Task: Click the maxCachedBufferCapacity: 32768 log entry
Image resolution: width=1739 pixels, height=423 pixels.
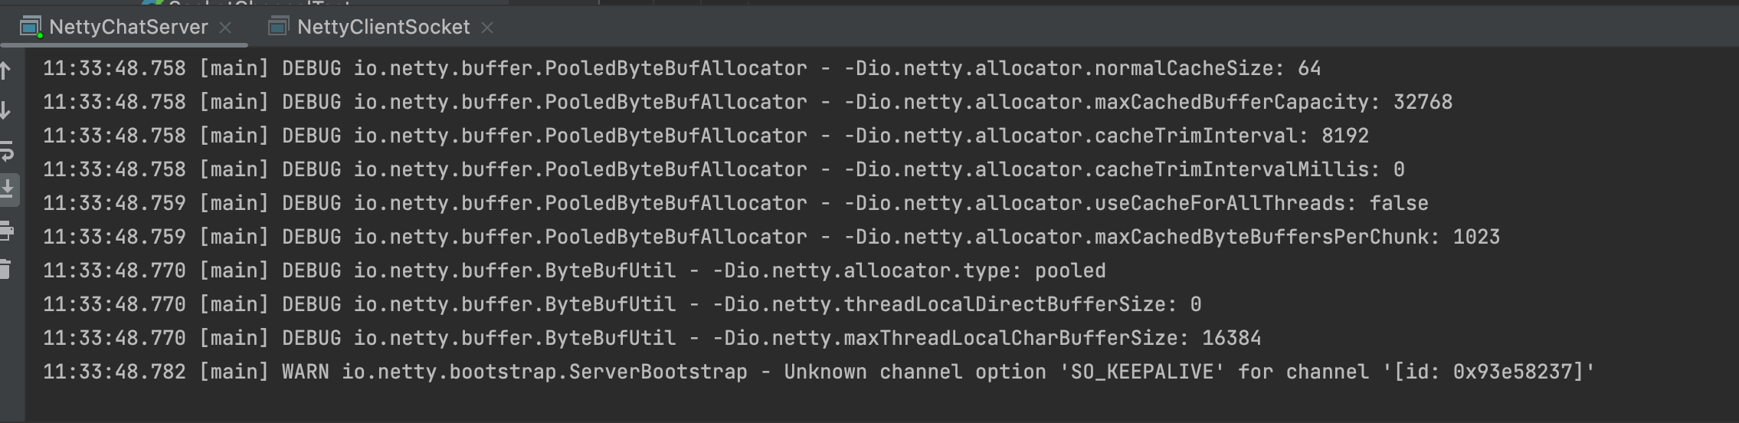Action: click(x=747, y=103)
